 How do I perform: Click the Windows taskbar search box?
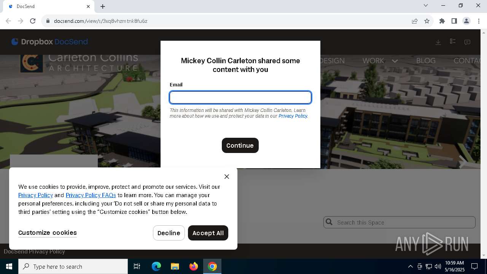(x=73, y=266)
